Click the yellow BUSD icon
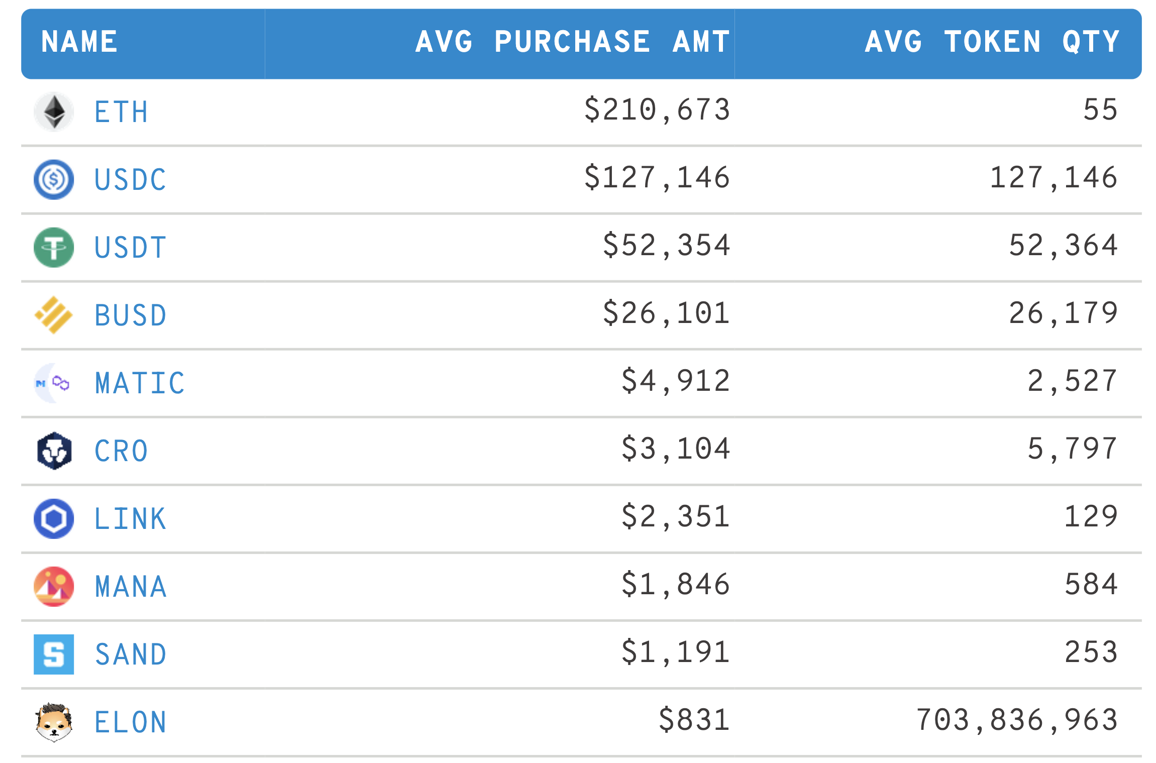Image resolution: width=1156 pixels, height=763 pixels. (54, 315)
